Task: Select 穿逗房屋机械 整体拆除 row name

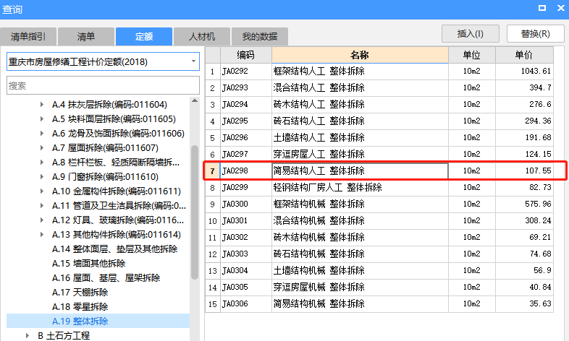Action: click(x=360, y=288)
